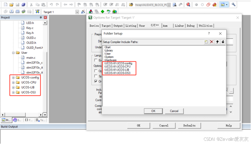Click OK in the Folder Setup dialog

click(153, 111)
